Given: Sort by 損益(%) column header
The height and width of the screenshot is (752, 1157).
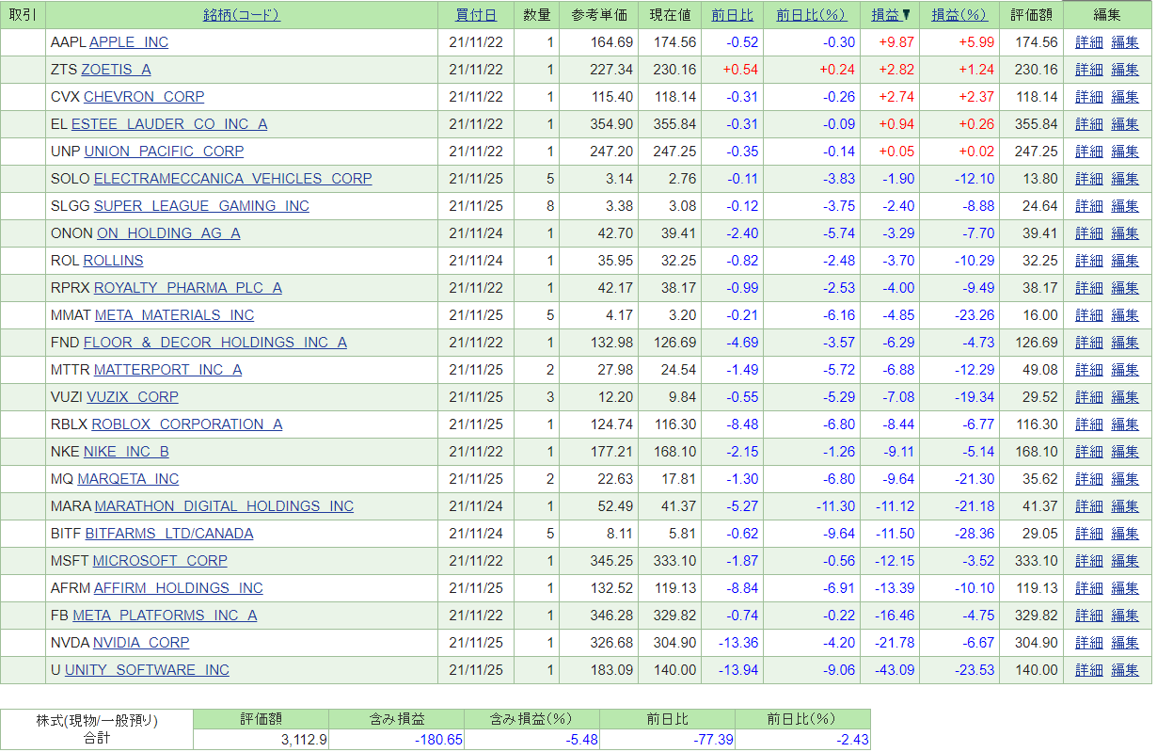Looking at the screenshot, I should point(959,15).
